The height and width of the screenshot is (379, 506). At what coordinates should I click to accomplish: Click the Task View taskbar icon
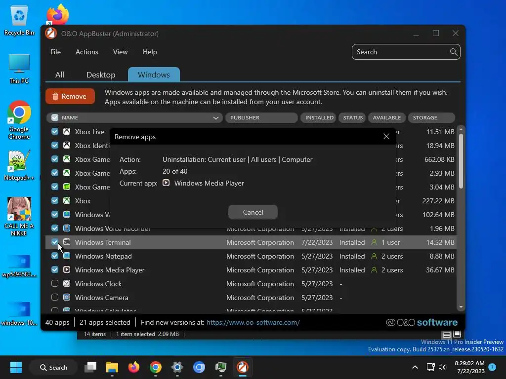(90, 367)
